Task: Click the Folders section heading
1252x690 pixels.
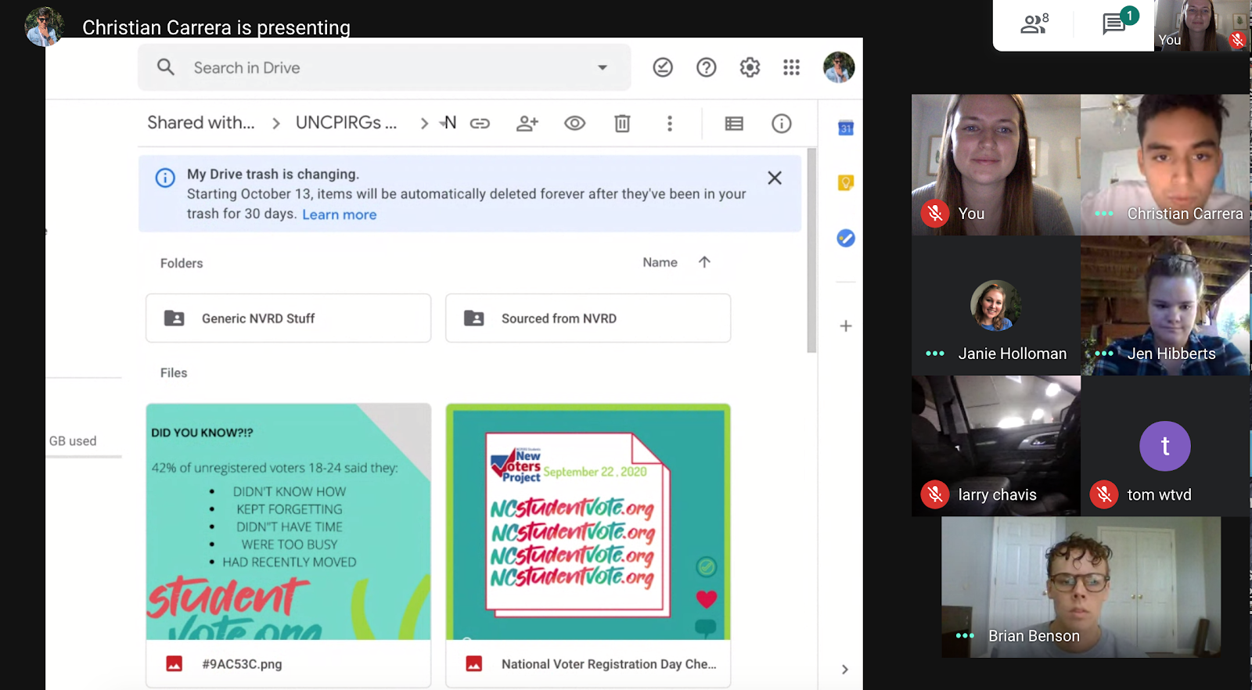Action: 182,264
